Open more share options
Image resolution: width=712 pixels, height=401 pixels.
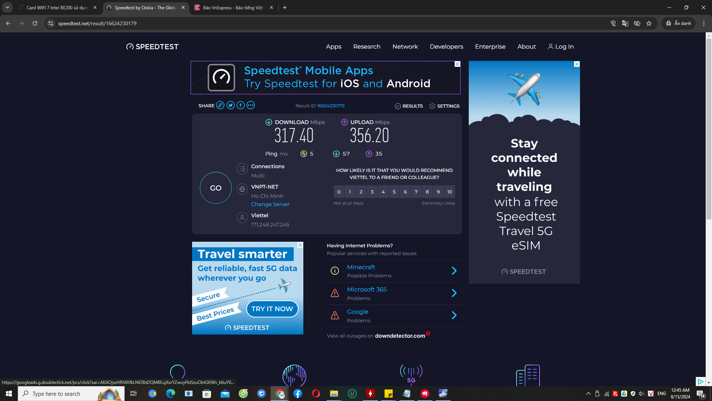pos(251,105)
